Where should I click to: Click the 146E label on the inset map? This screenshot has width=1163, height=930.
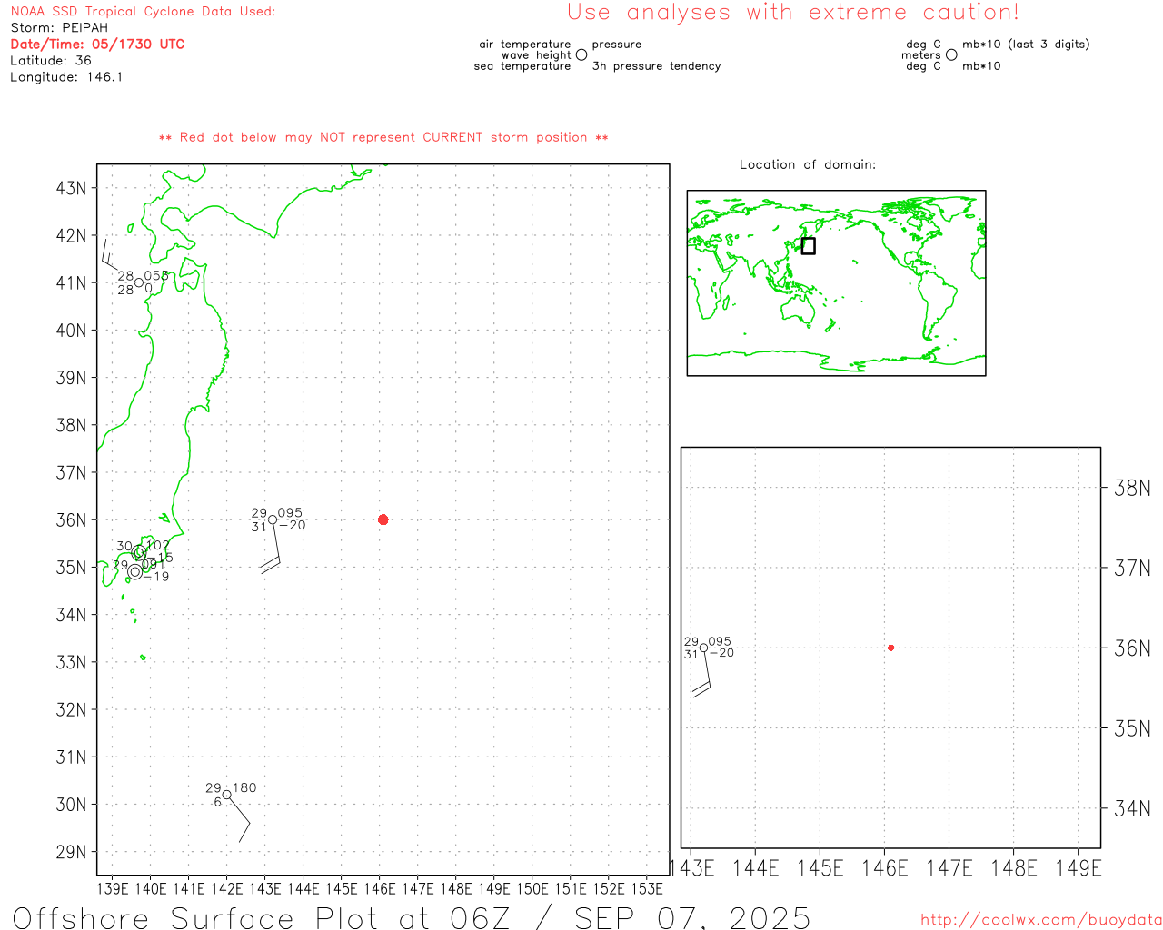(885, 868)
